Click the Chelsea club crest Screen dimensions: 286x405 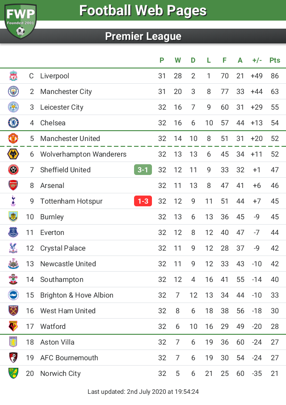(x=13, y=123)
